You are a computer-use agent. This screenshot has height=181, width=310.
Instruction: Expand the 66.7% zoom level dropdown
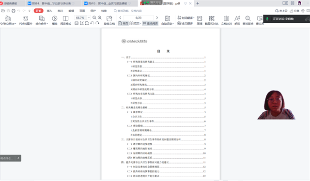89,17
